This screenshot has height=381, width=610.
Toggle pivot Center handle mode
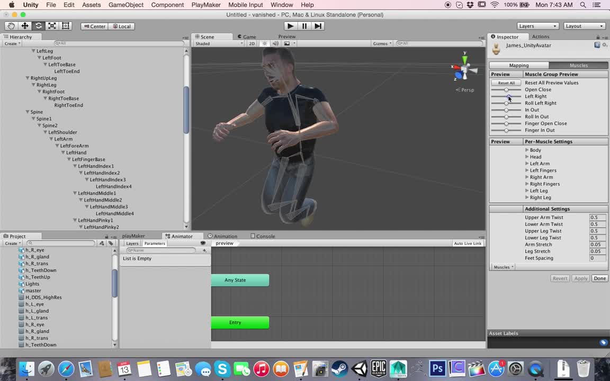tap(95, 26)
